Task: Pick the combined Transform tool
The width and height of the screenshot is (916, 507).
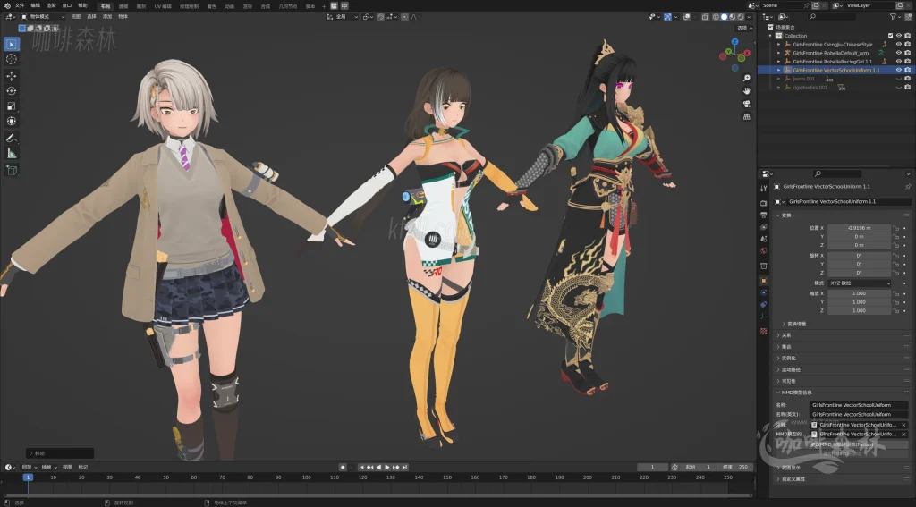Action: (12, 121)
